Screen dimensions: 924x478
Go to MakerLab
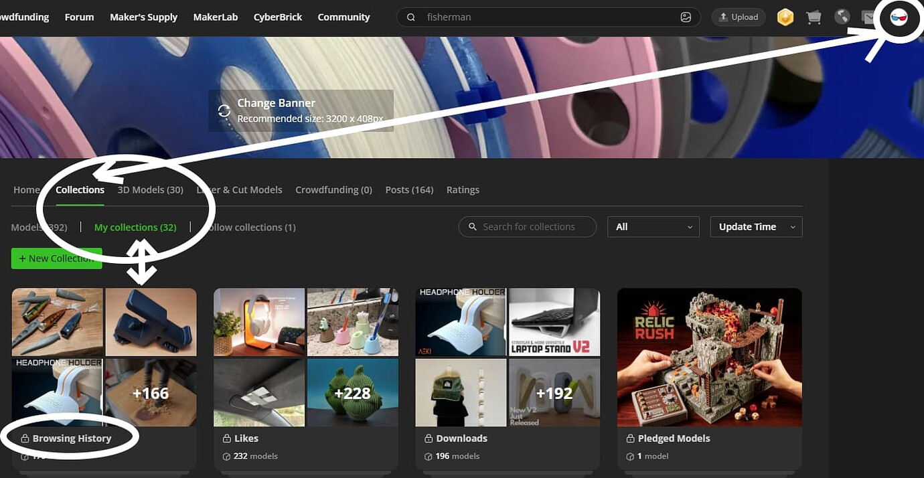pyautogui.click(x=216, y=17)
